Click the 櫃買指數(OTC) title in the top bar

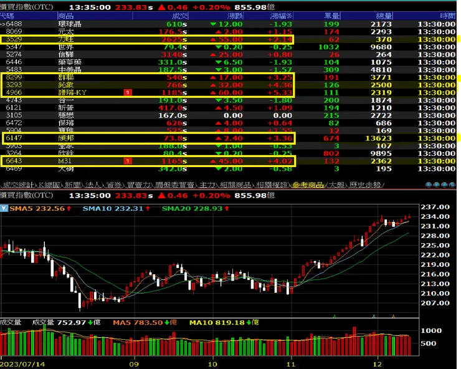(26, 7)
